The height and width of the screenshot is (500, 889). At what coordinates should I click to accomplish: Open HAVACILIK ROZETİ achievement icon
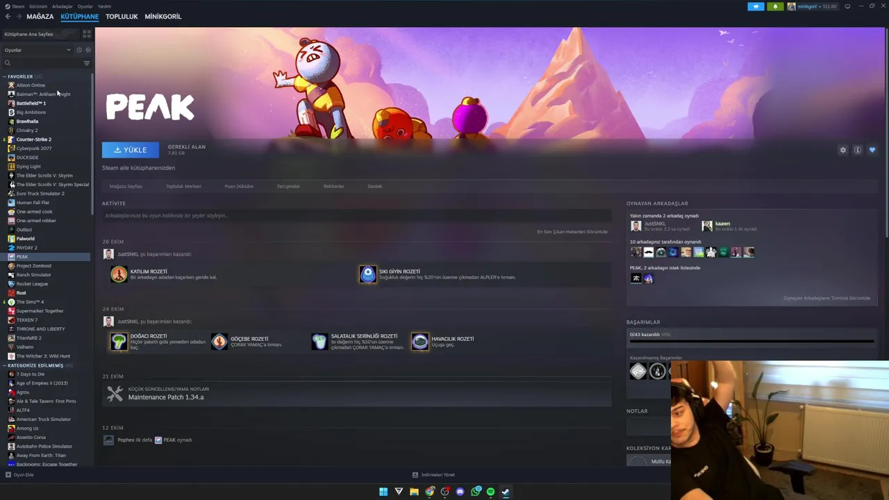420,342
